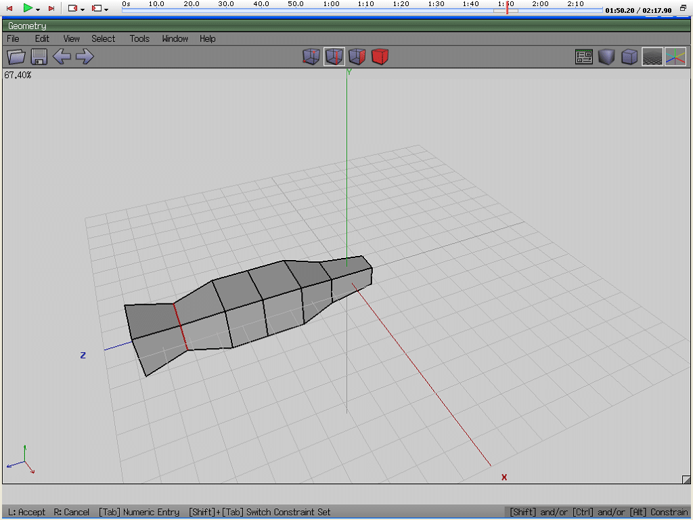The image size is (693, 520).
Task: Click the red playhead on the timeline
Action: click(x=507, y=8)
